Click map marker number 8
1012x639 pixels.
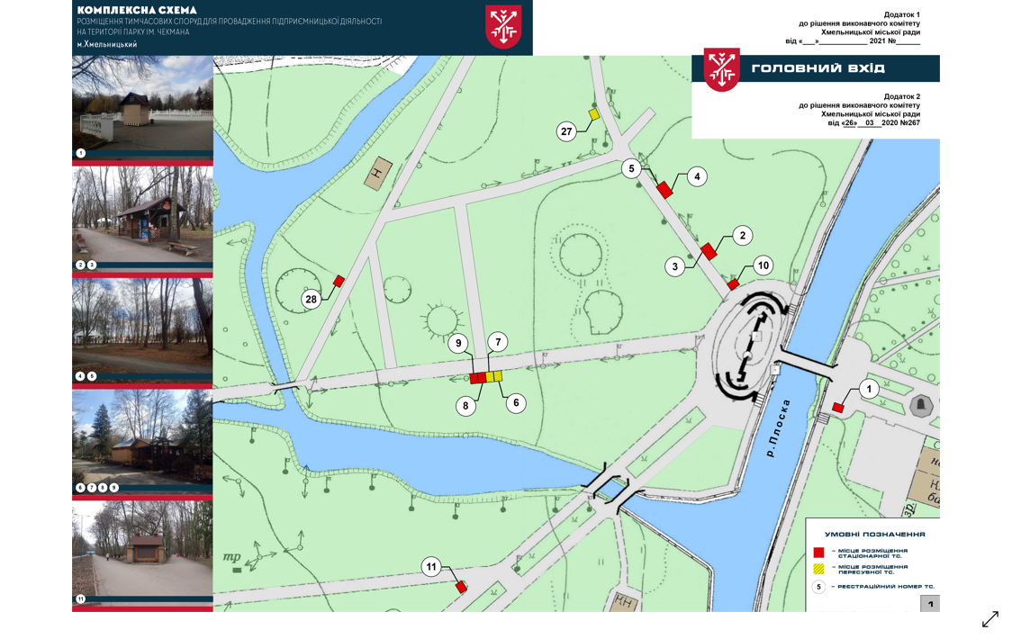click(x=465, y=406)
